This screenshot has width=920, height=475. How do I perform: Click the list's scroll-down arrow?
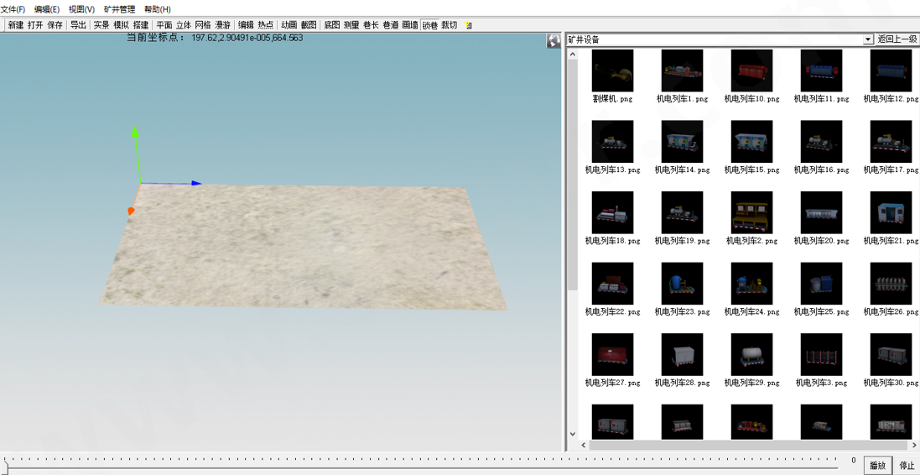click(x=573, y=434)
